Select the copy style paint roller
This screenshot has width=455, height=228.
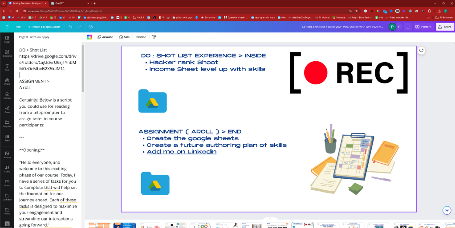click(x=154, y=37)
